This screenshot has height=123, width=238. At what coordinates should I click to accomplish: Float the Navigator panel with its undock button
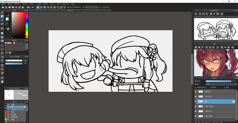tap(235, 11)
